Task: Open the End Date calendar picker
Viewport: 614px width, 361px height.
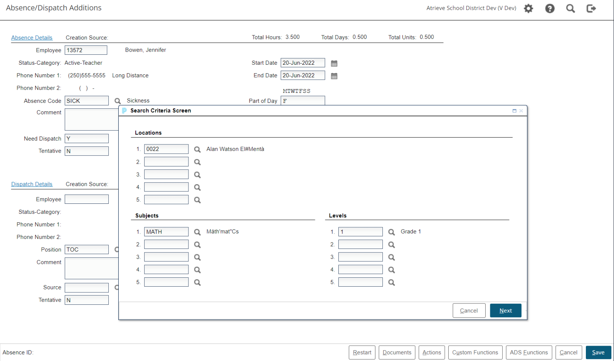Action: click(334, 76)
